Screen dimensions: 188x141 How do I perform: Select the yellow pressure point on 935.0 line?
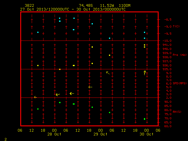pos(60,69)
